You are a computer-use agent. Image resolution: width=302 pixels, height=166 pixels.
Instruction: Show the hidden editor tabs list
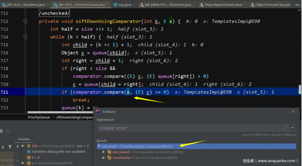[x=297, y=5]
